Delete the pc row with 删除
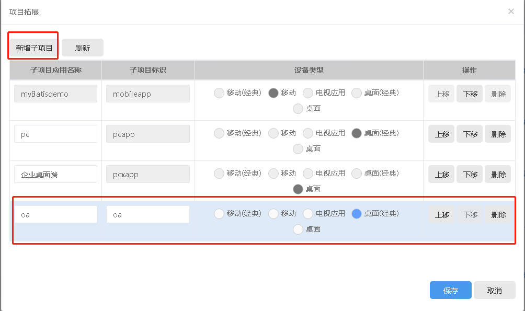The image size is (525, 311). click(498, 134)
